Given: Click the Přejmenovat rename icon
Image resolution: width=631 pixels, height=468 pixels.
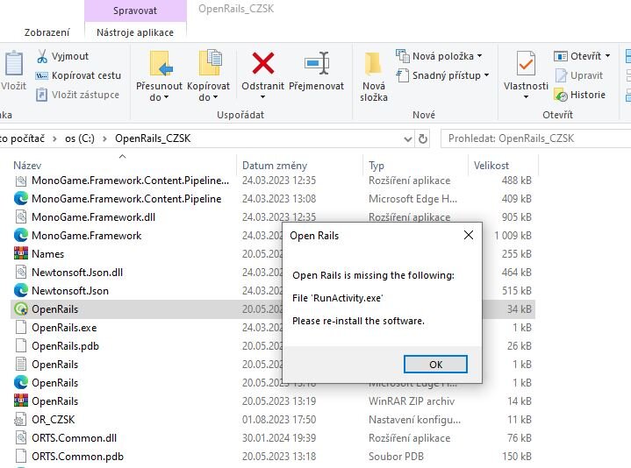Looking at the screenshot, I should coord(317,63).
